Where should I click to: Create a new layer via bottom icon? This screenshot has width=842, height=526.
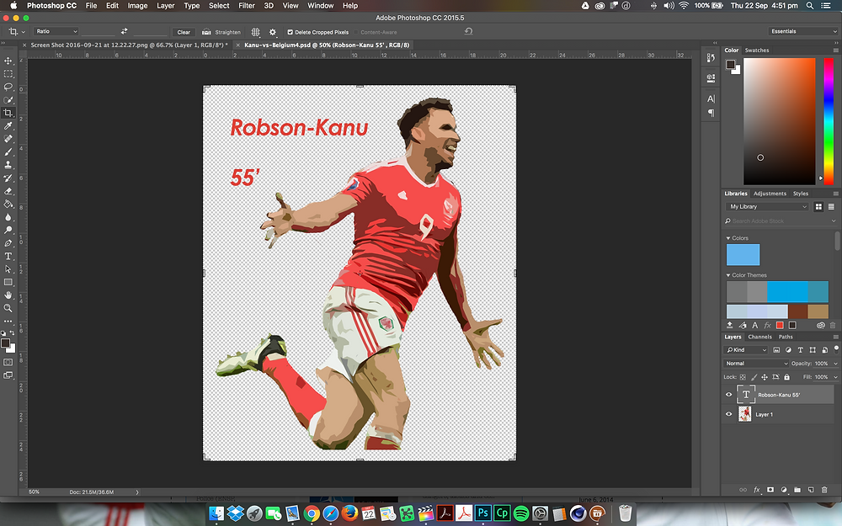(811, 490)
